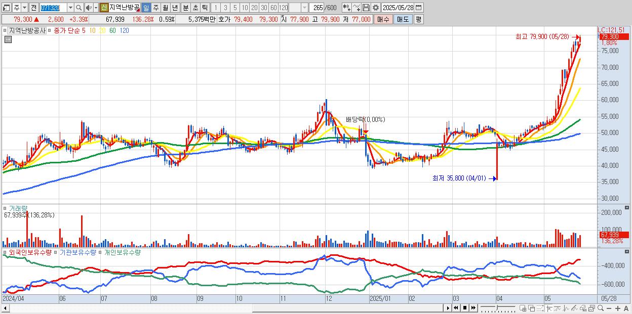Click the 전 dropdown button
The image size is (632, 314).
(x=33, y=8)
